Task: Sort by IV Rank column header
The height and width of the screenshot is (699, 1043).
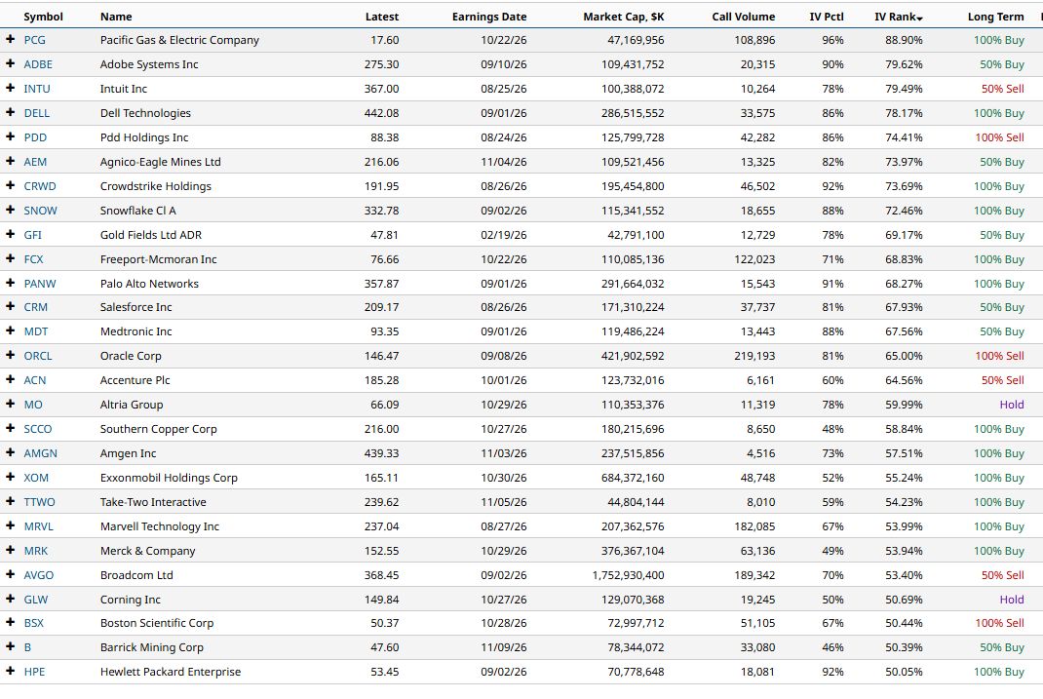Action: point(898,17)
